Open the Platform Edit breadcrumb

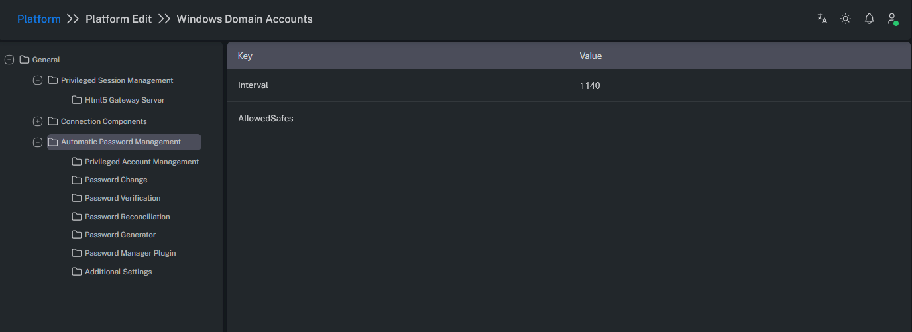(x=119, y=19)
